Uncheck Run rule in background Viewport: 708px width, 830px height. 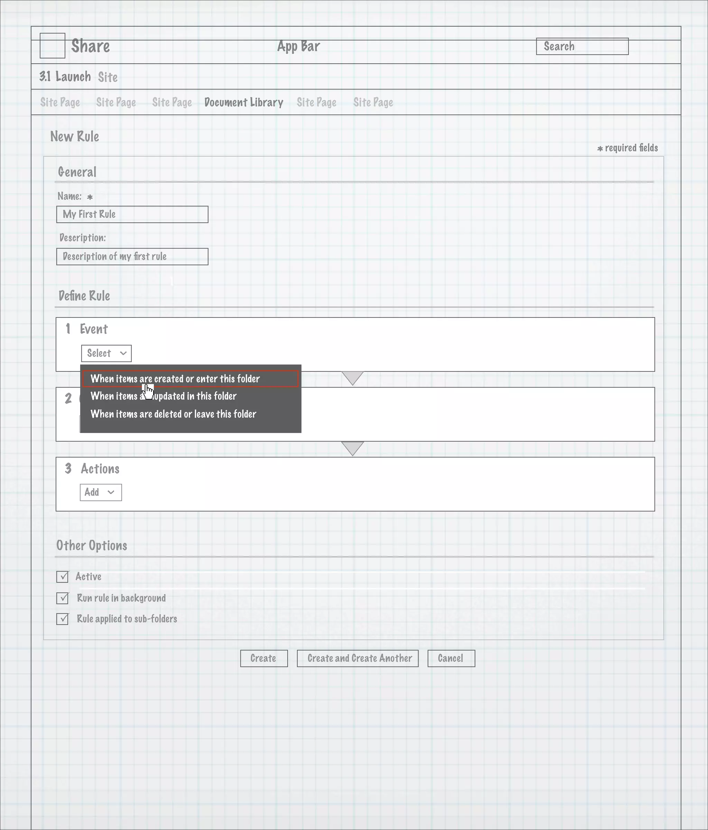(63, 598)
